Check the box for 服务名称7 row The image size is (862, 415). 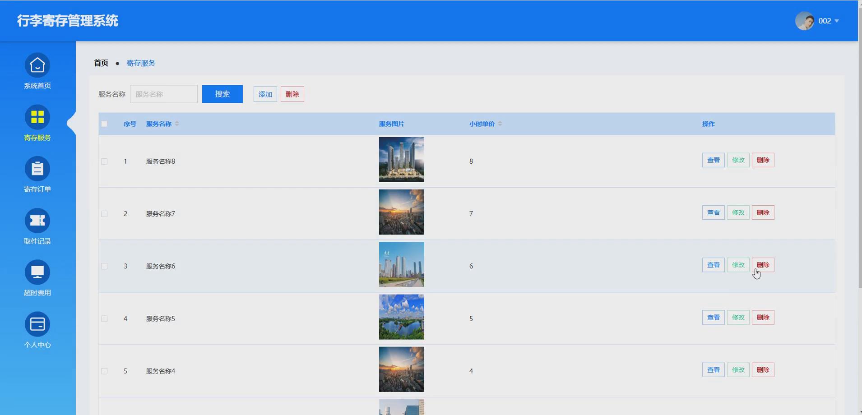[x=104, y=214]
